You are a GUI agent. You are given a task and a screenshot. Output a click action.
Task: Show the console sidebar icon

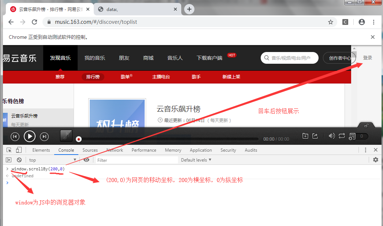coord(8,160)
